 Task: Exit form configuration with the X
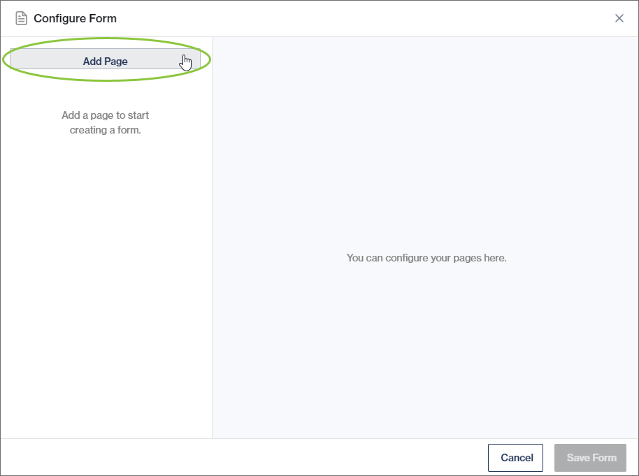[x=619, y=18]
